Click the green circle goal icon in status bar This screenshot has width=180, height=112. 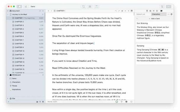pos(117,102)
